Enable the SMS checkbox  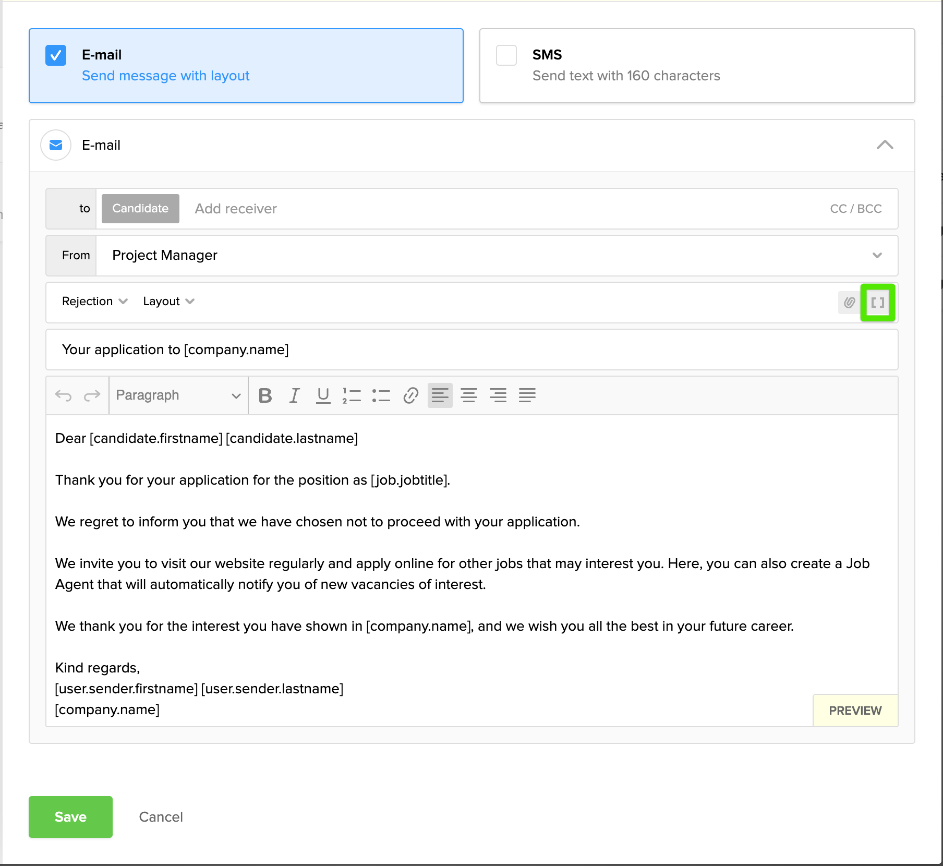point(506,55)
